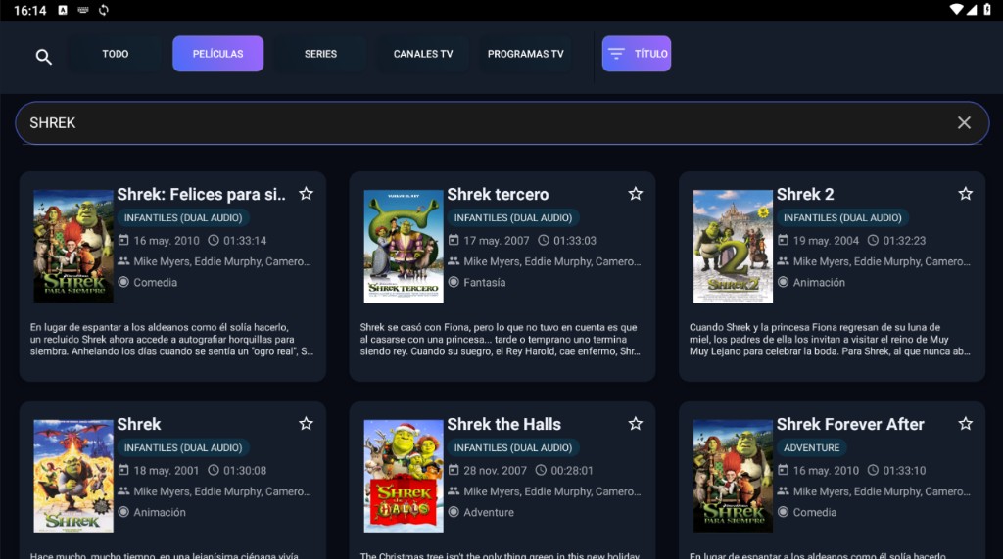Clear the search text with the X
Viewport: 1003px width, 559px height.
[x=964, y=122]
